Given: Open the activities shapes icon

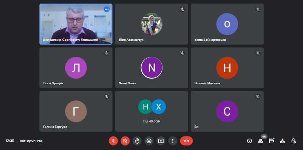Looking at the screenshot, I should tap(283, 141).
